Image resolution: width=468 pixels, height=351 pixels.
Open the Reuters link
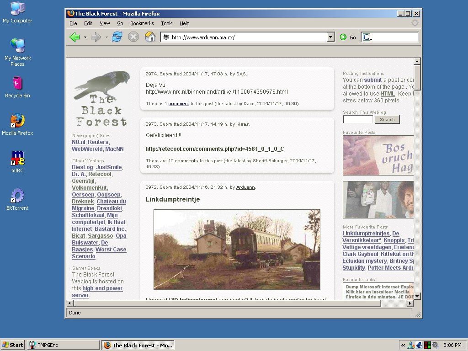(x=98, y=142)
